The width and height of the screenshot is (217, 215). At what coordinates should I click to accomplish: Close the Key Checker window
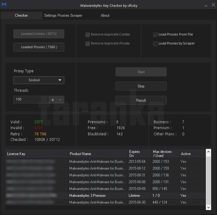213,5
